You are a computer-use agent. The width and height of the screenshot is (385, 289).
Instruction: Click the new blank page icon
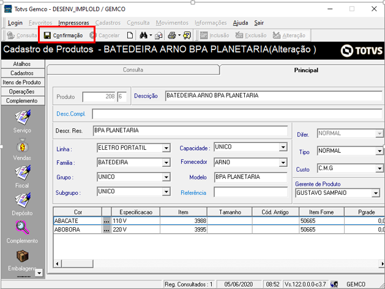tap(130, 35)
